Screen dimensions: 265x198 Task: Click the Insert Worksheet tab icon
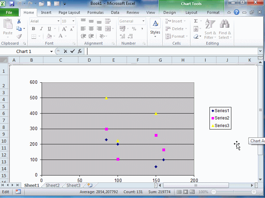(x=90, y=186)
